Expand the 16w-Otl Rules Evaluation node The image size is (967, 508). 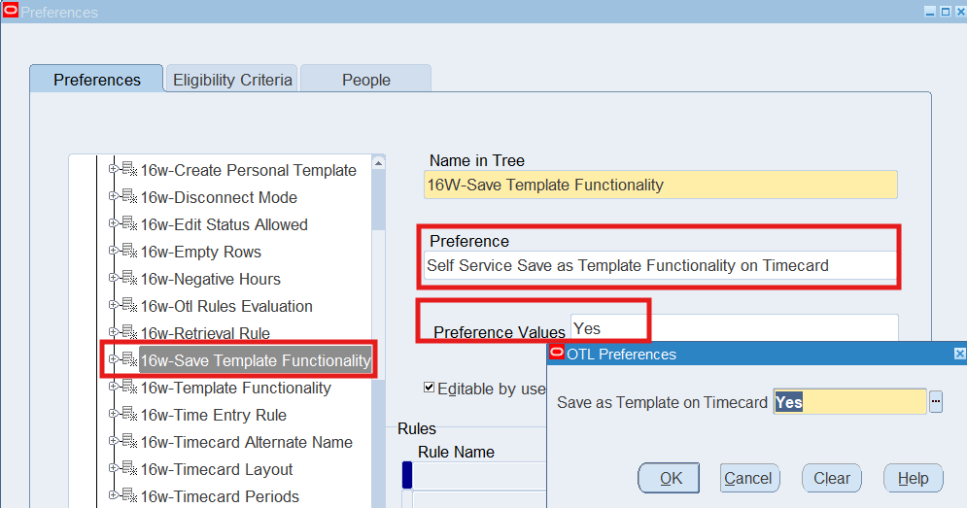point(113,306)
